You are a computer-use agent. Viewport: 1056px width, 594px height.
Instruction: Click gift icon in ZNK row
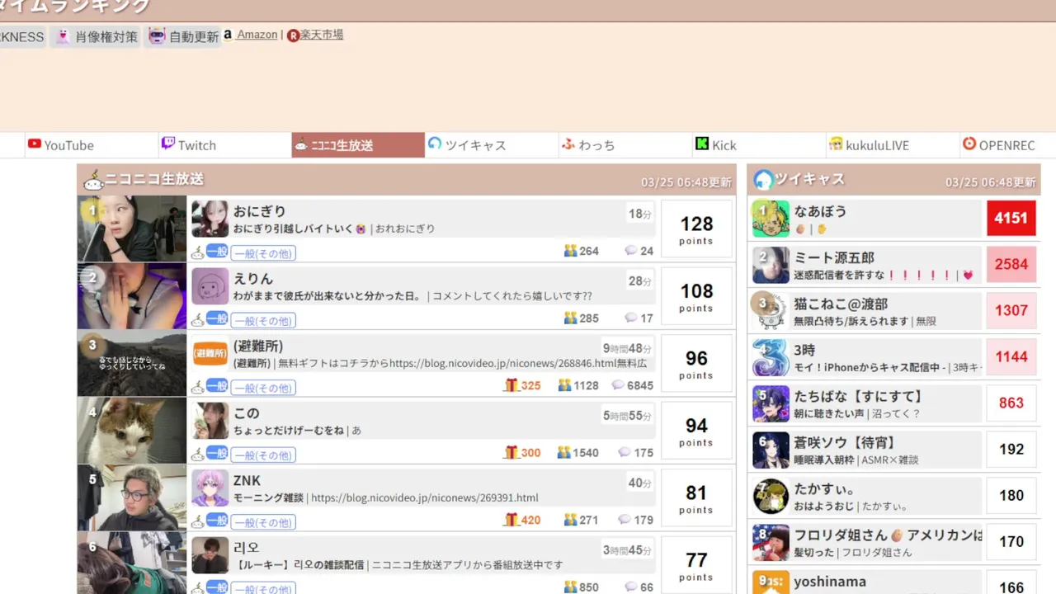coord(511,520)
